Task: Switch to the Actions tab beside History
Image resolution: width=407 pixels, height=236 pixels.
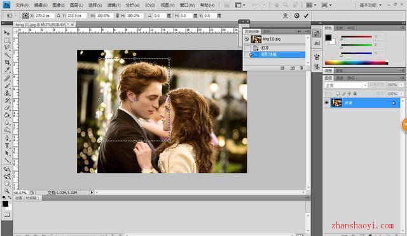Action: pos(266,31)
